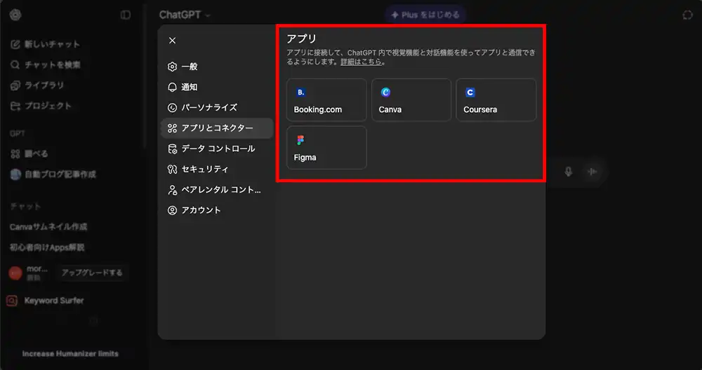Start voice mode with waveform icon
This screenshot has width=702, height=370.
coord(592,172)
